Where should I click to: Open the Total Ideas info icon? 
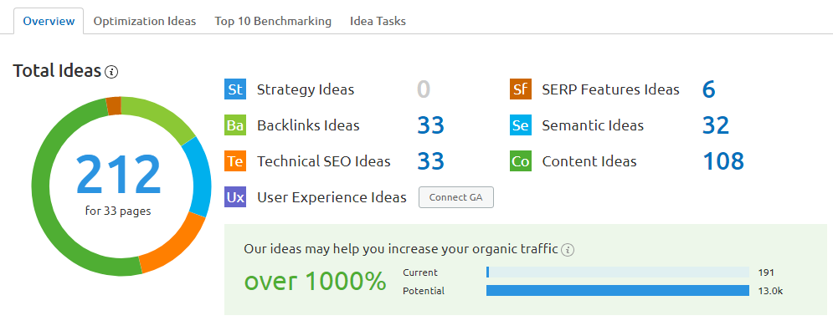click(112, 72)
